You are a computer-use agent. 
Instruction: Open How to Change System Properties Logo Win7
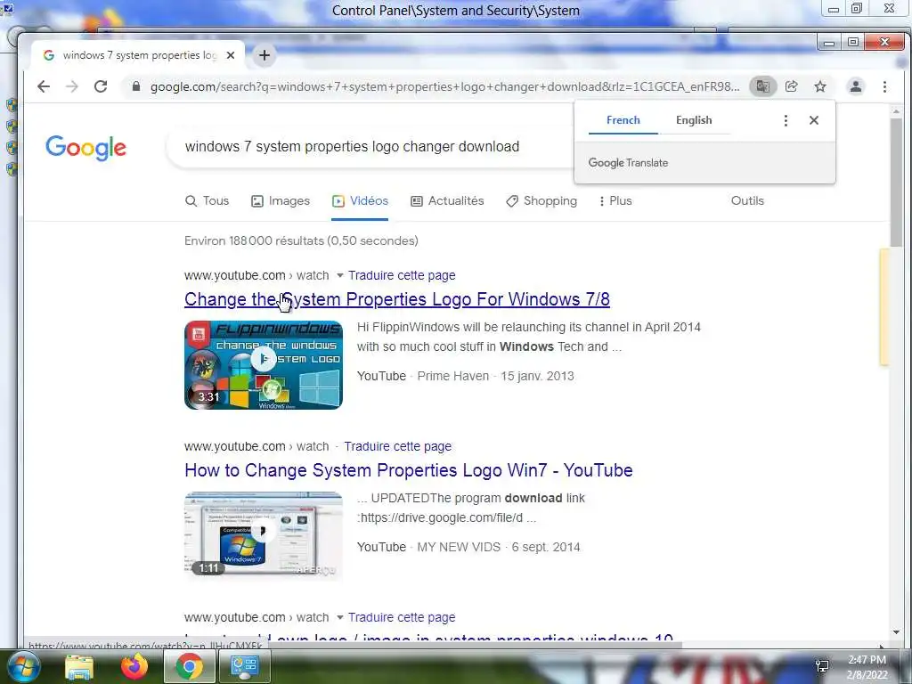tap(408, 470)
